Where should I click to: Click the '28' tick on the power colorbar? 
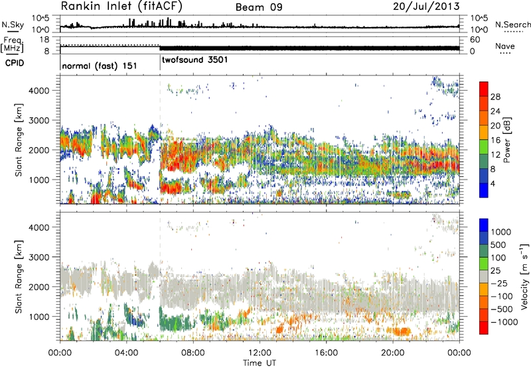[x=495, y=97]
